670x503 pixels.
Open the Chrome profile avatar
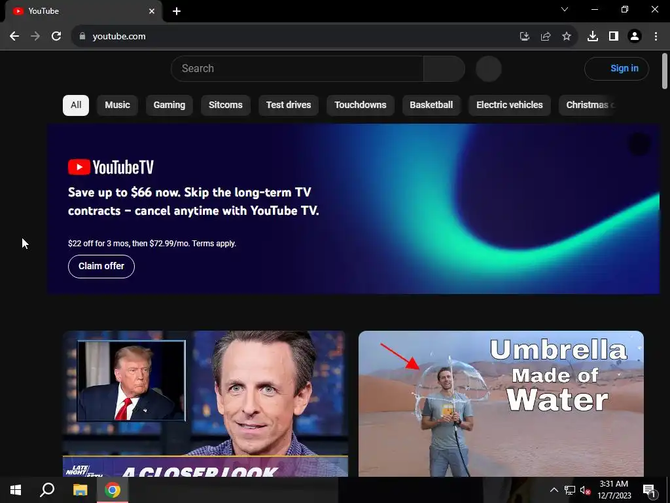[635, 37]
